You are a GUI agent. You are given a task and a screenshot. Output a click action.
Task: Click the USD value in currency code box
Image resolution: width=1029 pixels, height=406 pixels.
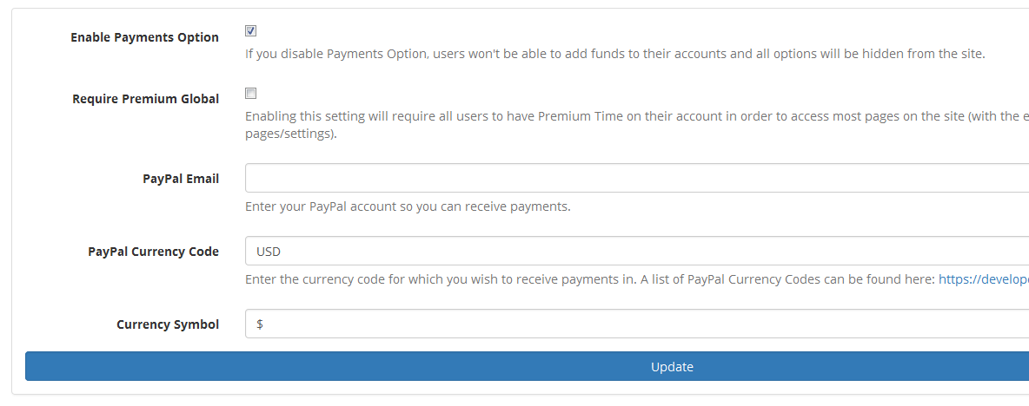click(x=269, y=252)
